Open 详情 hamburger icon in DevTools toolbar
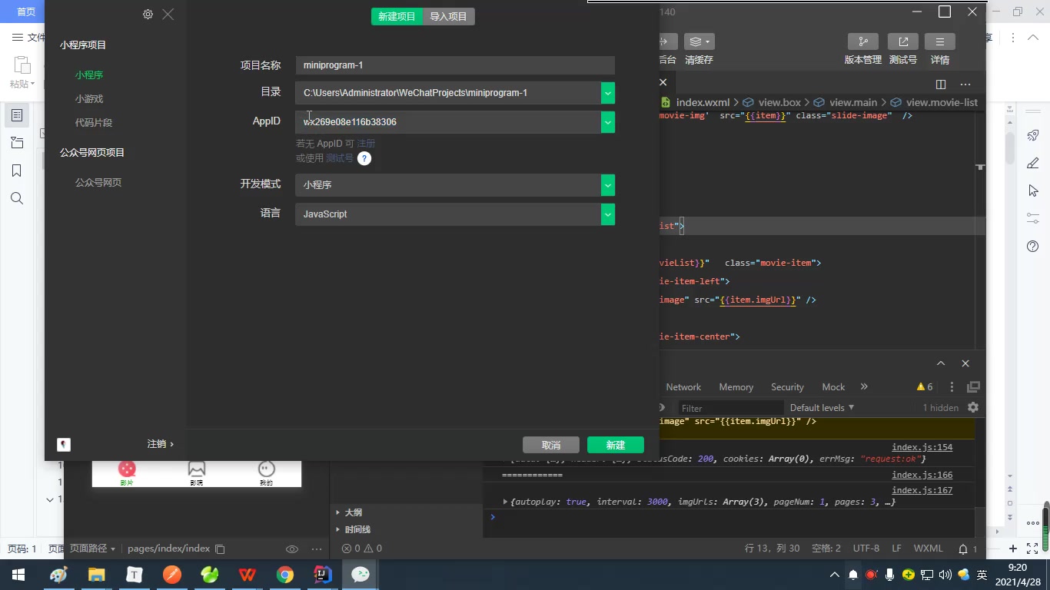This screenshot has width=1050, height=590. click(x=940, y=41)
